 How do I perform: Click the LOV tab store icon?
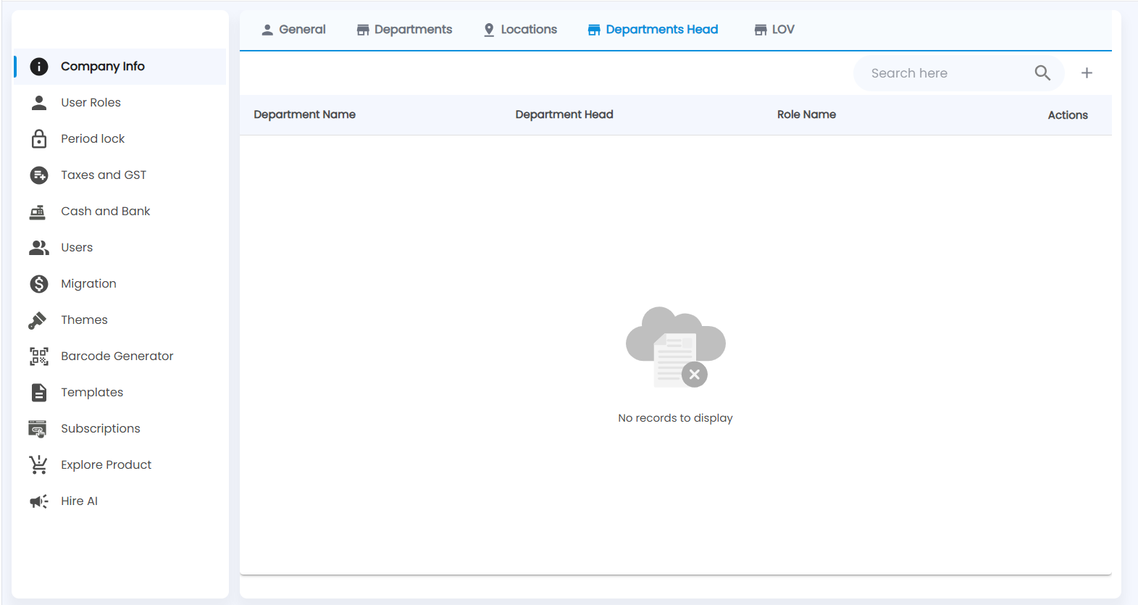pos(761,30)
